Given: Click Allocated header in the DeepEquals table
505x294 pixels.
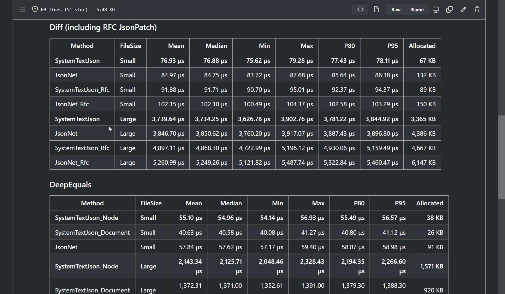Looking at the screenshot, I should (x=429, y=203).
